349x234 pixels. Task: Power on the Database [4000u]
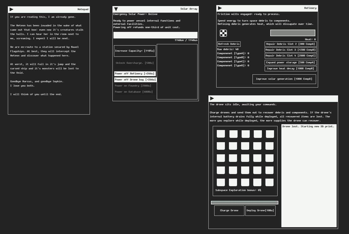(x=134, y=92)
